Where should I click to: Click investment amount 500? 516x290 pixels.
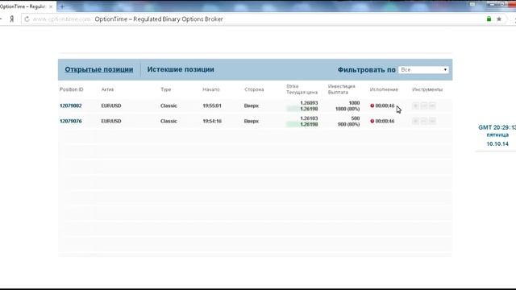[x=356, y=118]
